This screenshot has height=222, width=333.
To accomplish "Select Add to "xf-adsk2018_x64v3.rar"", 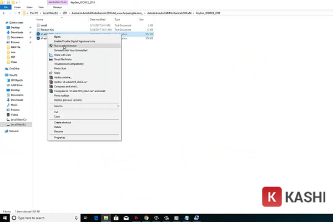I will (84, 82).
